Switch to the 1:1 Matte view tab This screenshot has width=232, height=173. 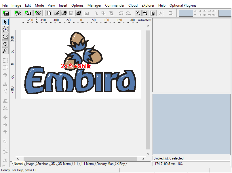87,164
